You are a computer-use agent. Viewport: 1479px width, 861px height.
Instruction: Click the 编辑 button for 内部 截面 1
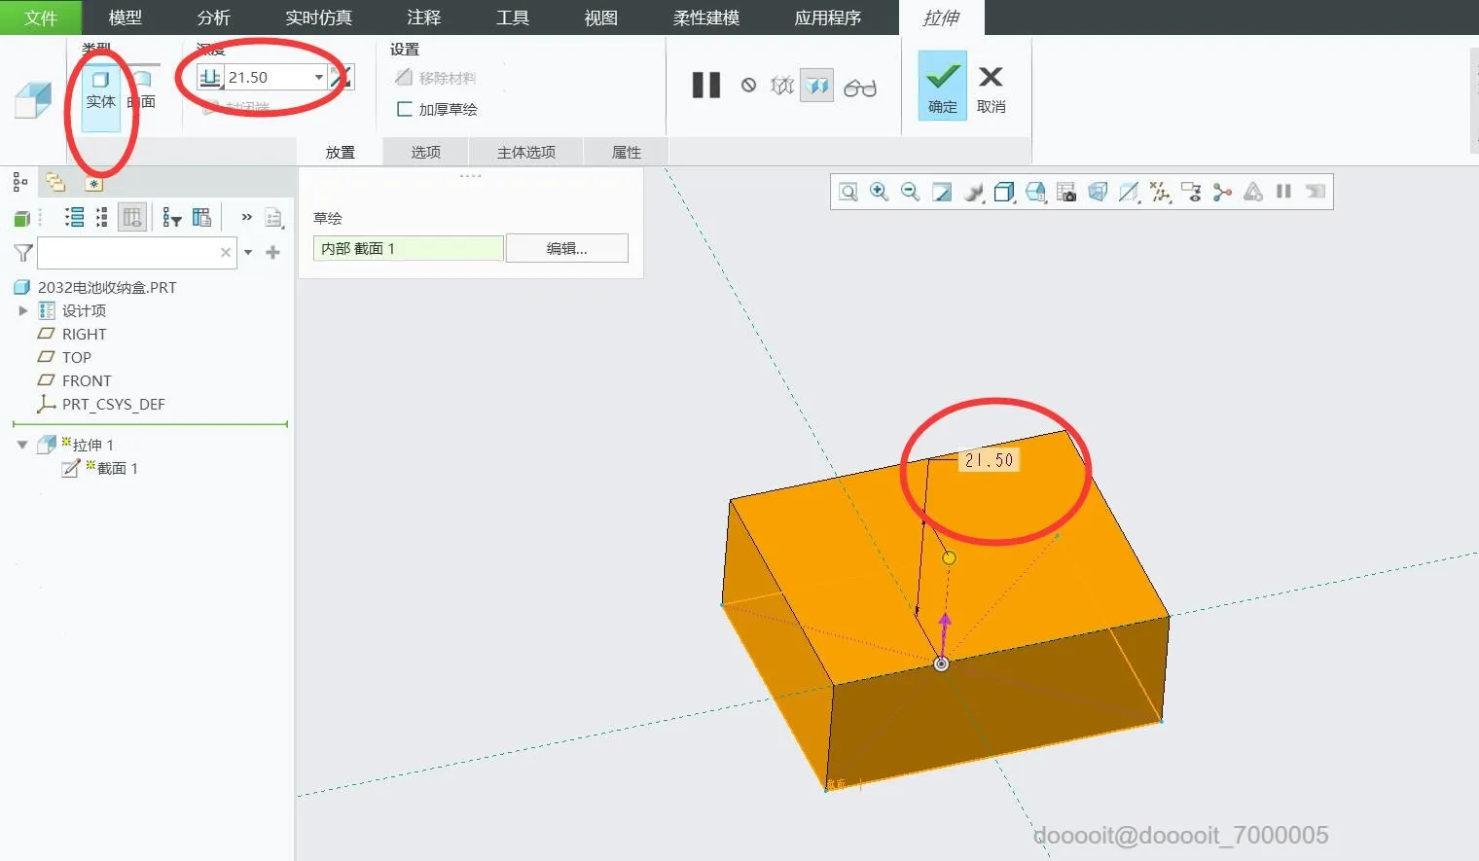[x=566, y=248]
